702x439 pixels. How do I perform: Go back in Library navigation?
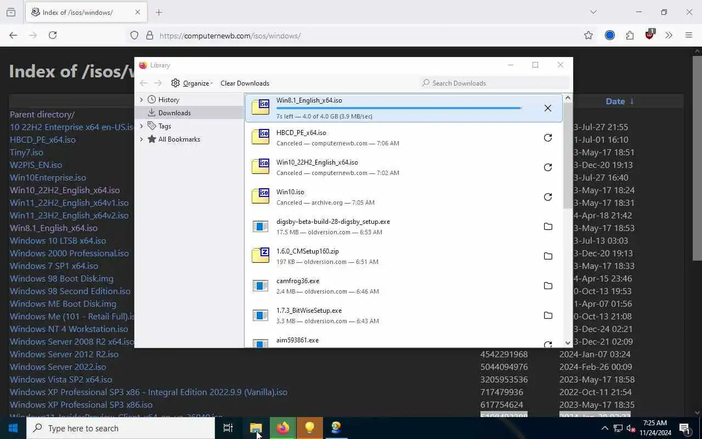[x=144, y=83]
